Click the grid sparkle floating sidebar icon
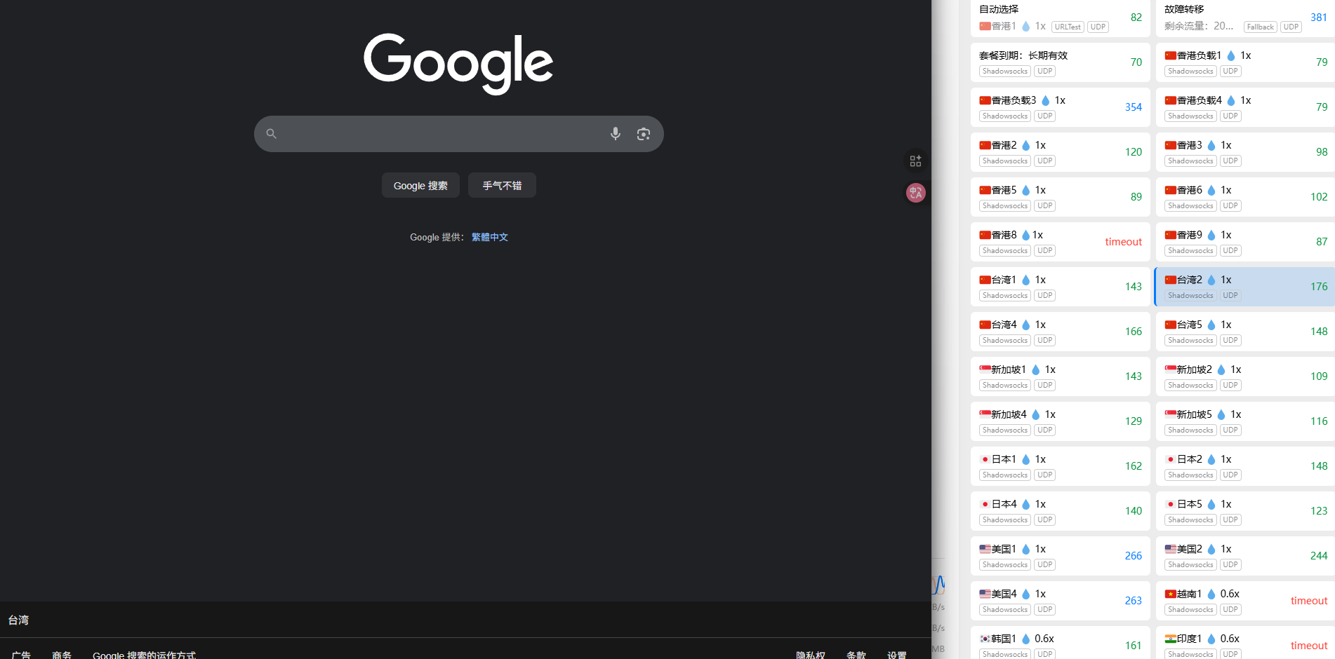 [x=915, y=161]
